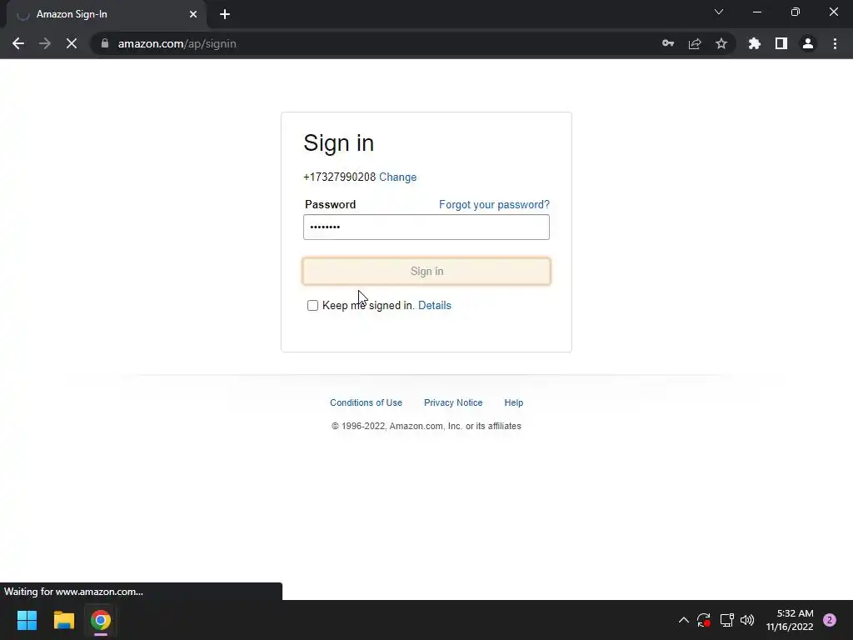Screen dimensions: 853x640
Task: Close the Amazon Sign-In tab
Action: point(193,14)
